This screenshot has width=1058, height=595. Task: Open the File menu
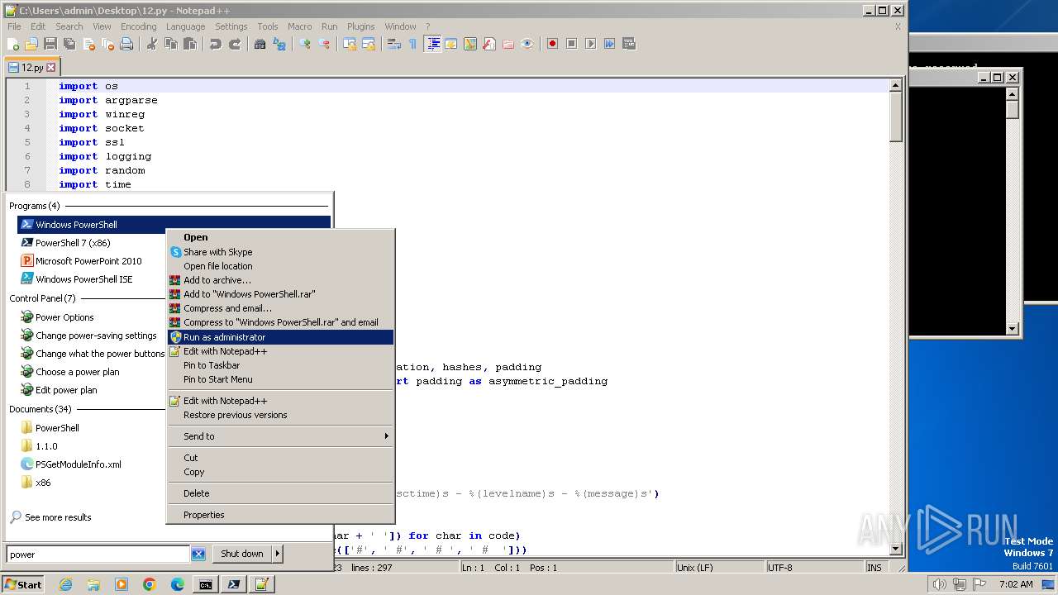[14, 26]
